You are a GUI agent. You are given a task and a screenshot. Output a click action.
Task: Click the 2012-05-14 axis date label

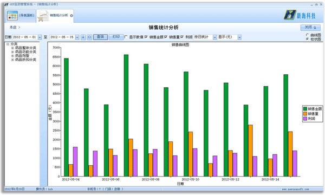270,179
